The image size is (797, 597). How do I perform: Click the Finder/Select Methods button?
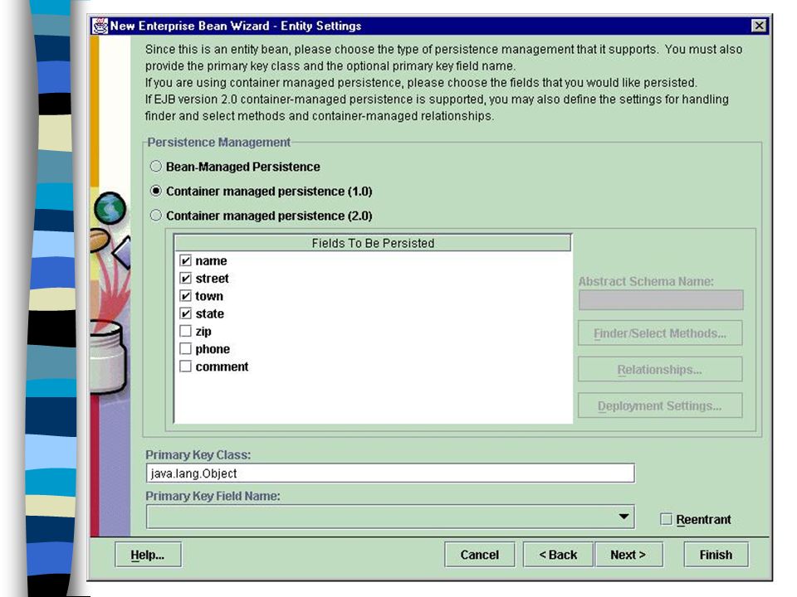(x=660, y=333)
